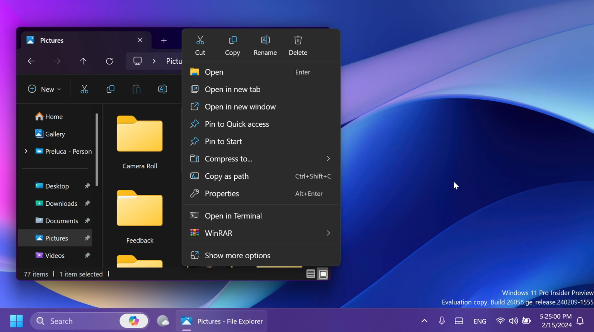Unpin Downloads using its pin icon
Image resolution: width=594 pixels, height=332 pixels.
pyautogui.click(x=87, y=203)
